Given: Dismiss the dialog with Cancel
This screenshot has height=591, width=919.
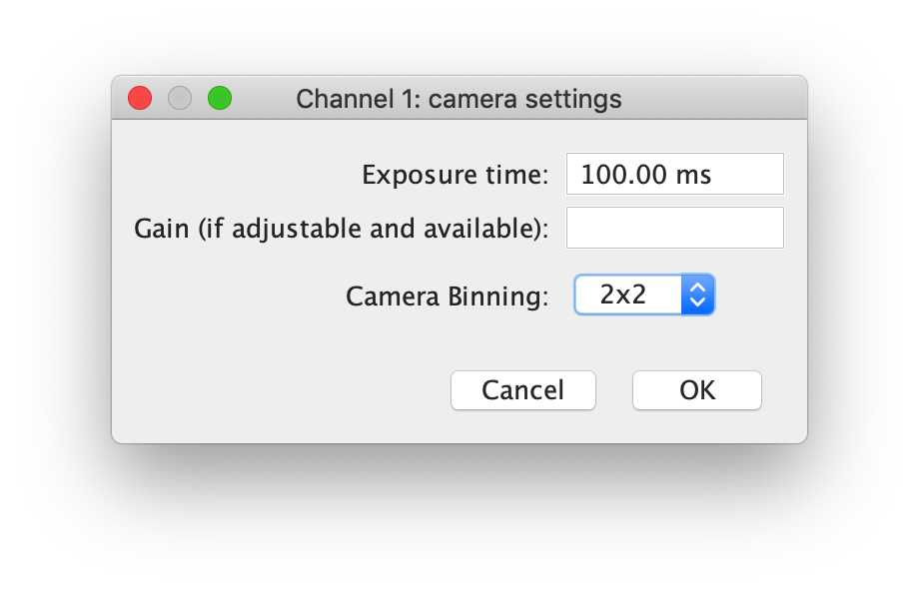Looking at the screenshot, I should click(522, 390).
